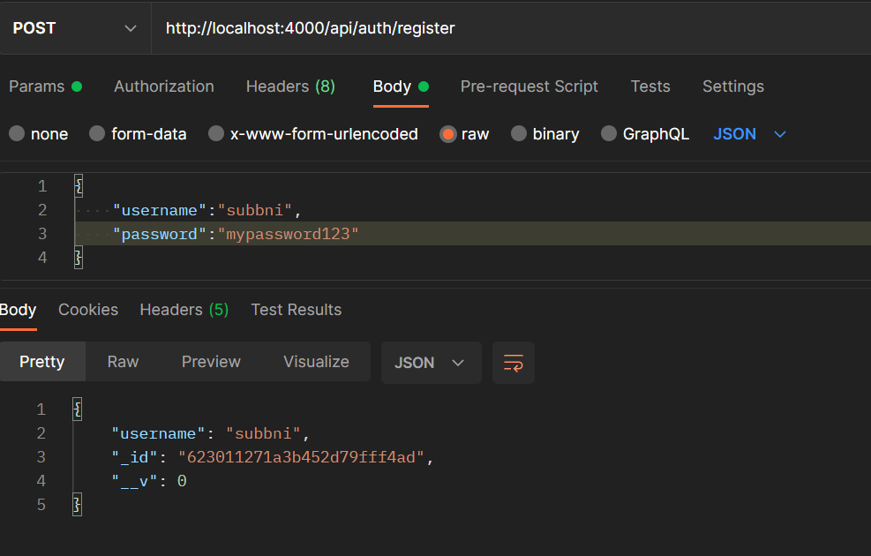Image resolution: width=871 pixels, height=556 pixels.
Task: Select the request Body tab
Action: [x=401, y=86]
